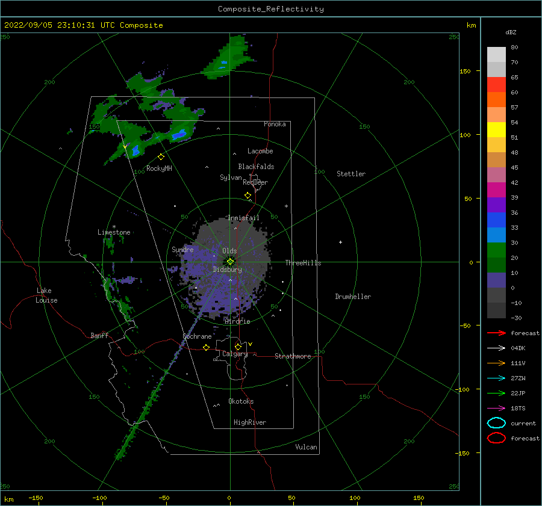Image resolution: width=542 pixels, height=506 pixels.
Task: Click the HighRiver label
Action: tap(250, 422)
